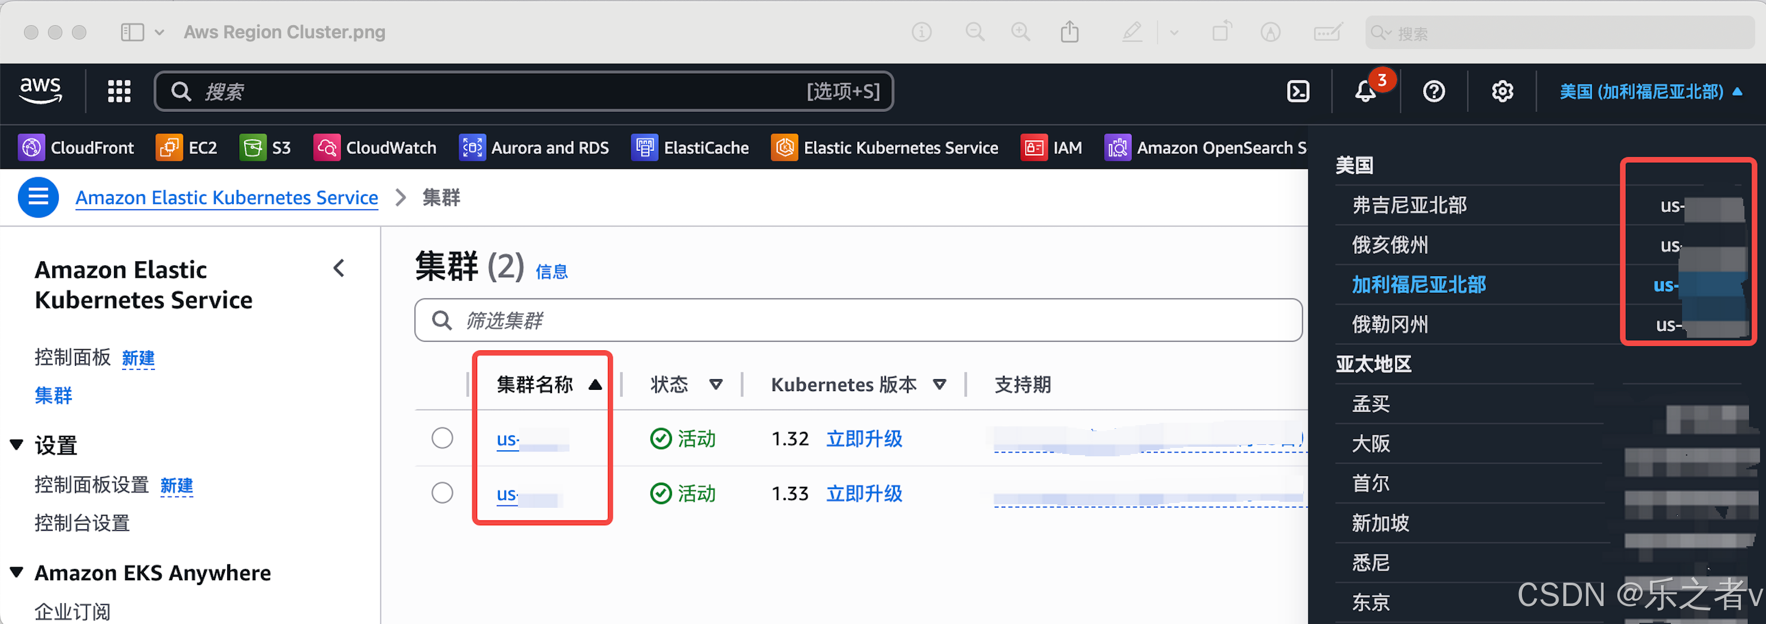Click the AWS logo home icon
Viewport: 1766px width, 624px height.
40,90
